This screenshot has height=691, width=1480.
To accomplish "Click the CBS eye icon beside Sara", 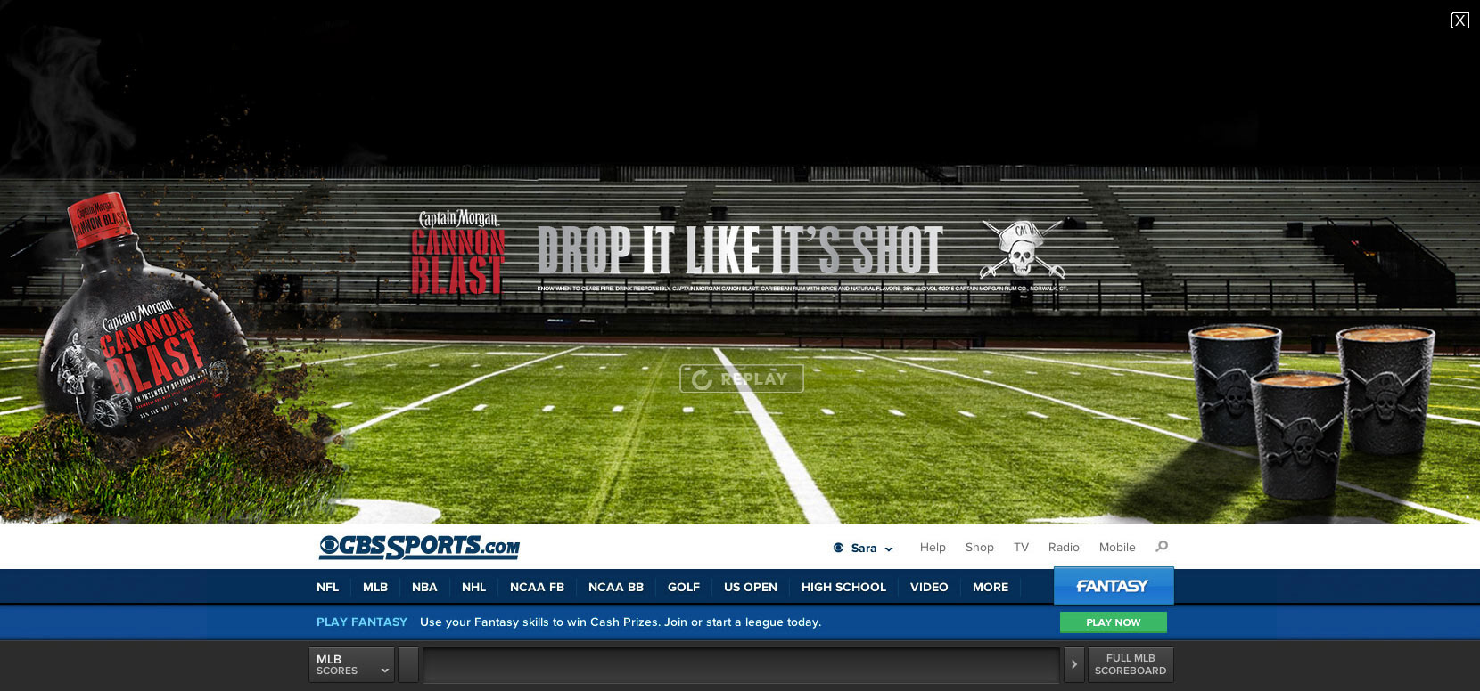I will pos(838,548).
